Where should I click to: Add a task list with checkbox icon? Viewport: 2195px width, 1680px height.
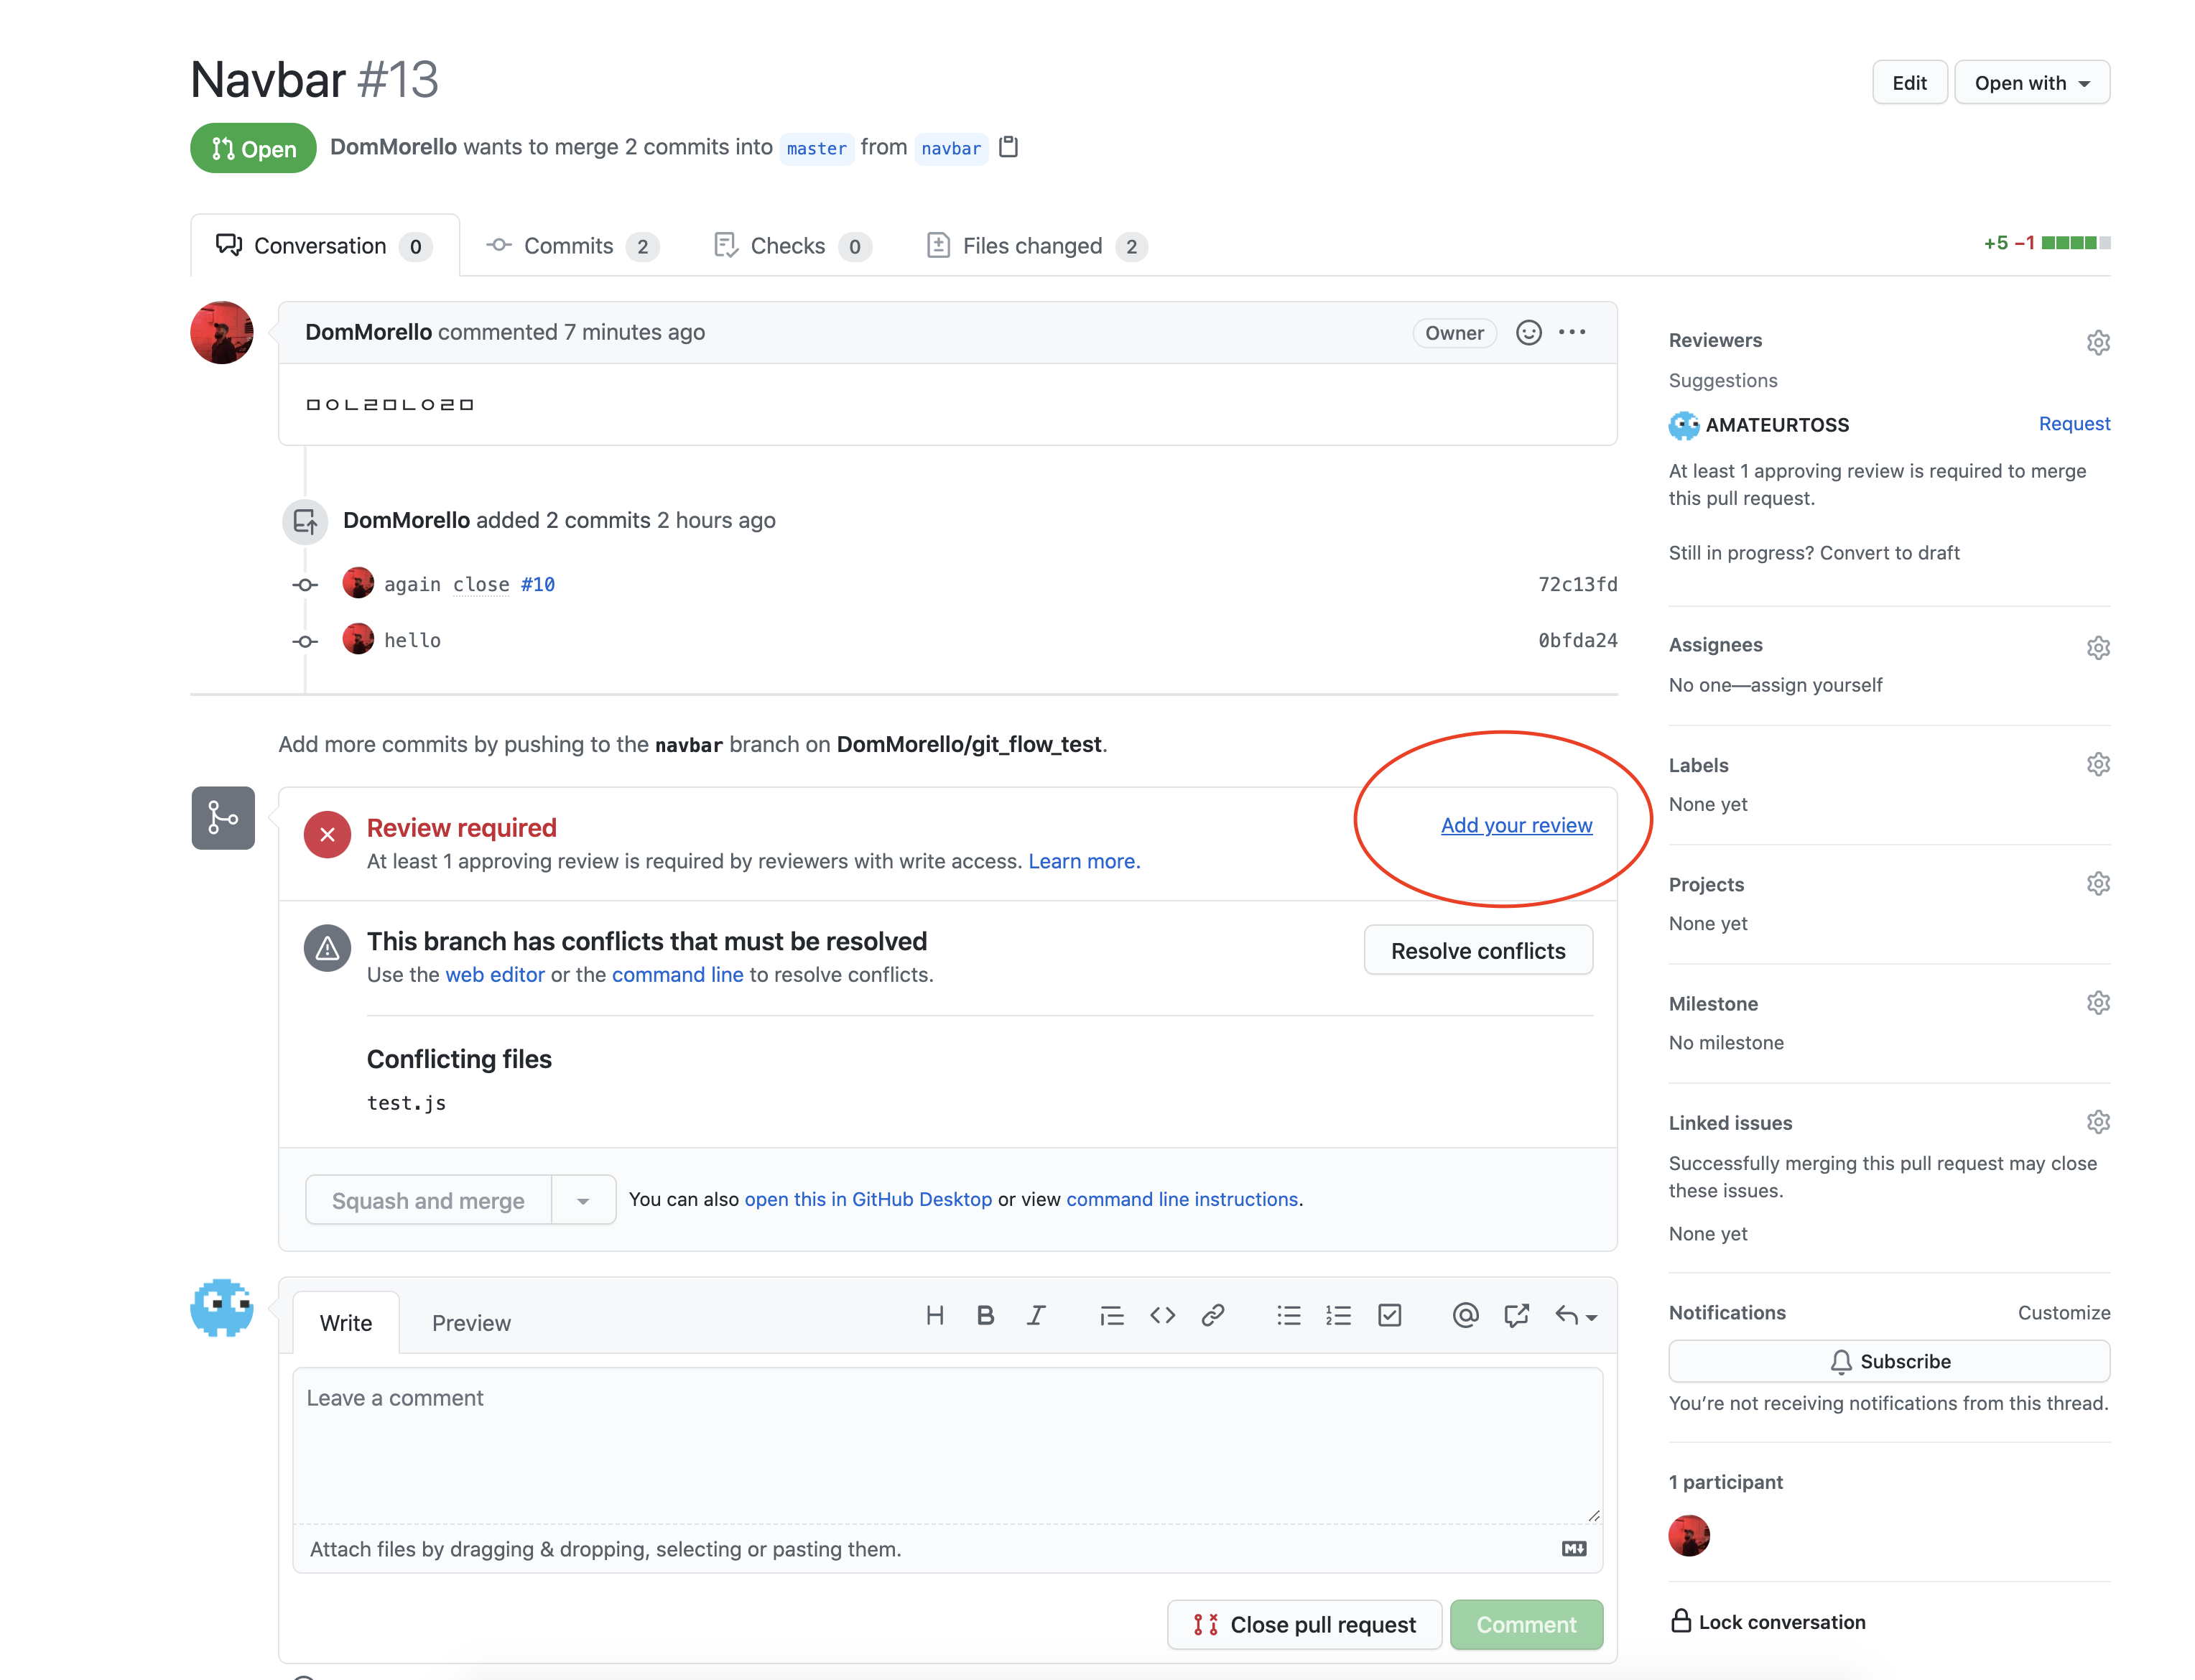coord(1389,1316)
